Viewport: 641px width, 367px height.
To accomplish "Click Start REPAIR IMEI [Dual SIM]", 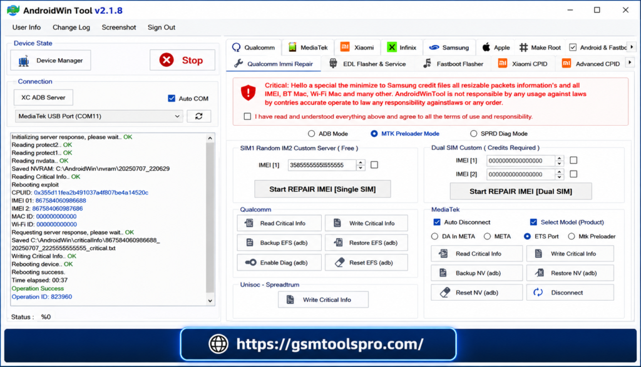I will click(x=521, y=191).
